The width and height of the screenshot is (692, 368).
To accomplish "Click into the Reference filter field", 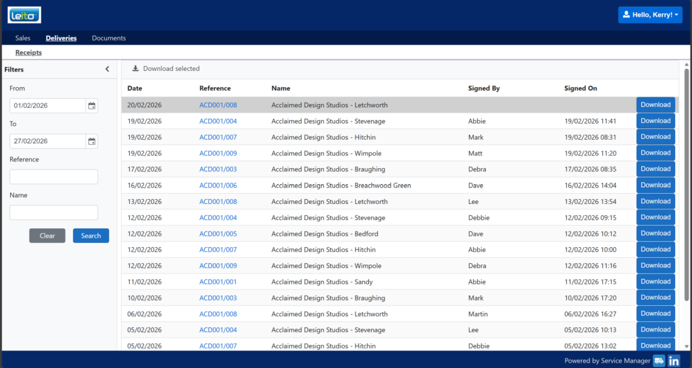I will click(53, 177).
